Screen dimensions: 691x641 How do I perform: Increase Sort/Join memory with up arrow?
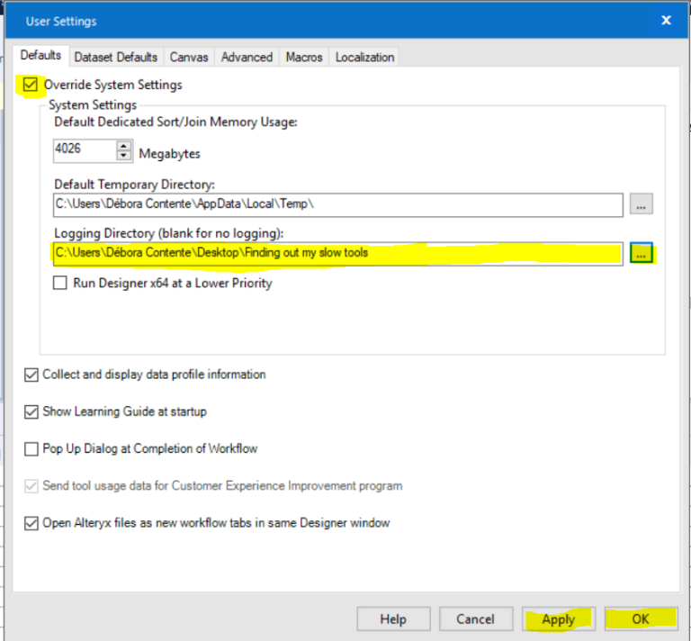click(x=124, y=146)
